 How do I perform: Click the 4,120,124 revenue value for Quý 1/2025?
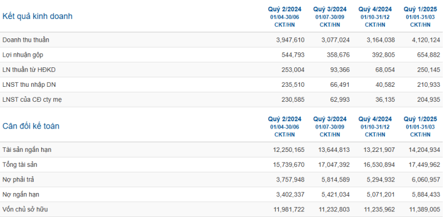(426, 40)
